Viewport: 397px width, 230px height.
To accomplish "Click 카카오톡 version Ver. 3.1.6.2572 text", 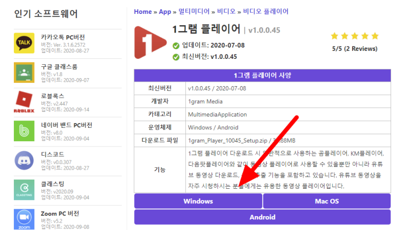I will point(63,45).
